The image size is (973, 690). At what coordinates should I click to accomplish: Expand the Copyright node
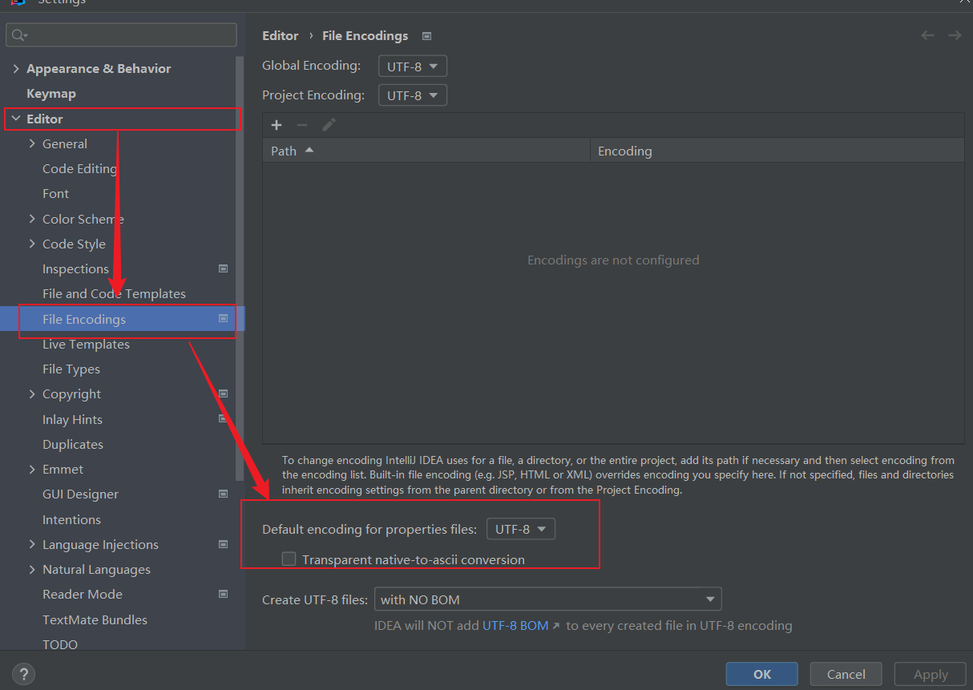click(32, 393)
